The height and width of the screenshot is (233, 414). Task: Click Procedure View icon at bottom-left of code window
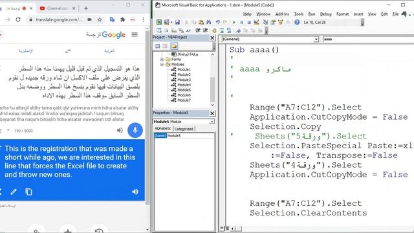(x=222, y=228)
